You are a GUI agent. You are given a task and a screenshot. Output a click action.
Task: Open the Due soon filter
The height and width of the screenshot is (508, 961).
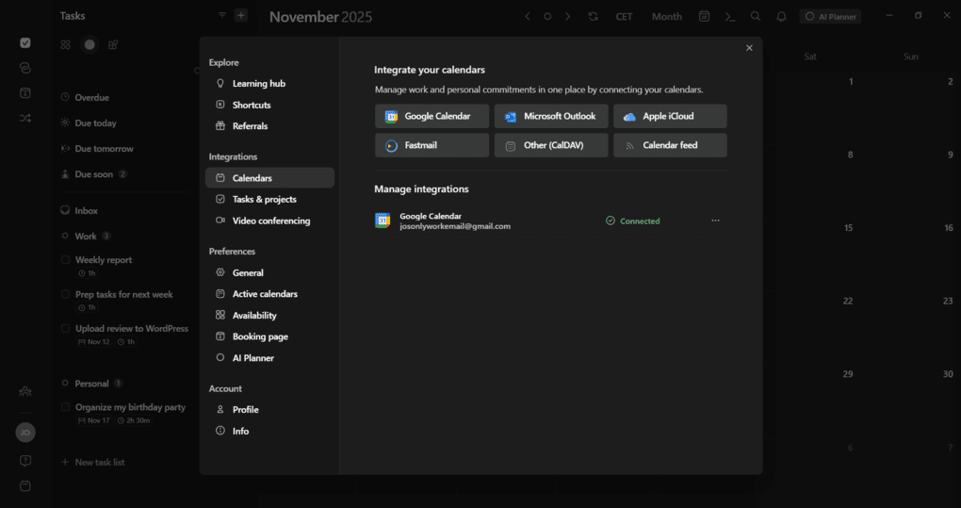pyautogui.click(x=93, y=174)
